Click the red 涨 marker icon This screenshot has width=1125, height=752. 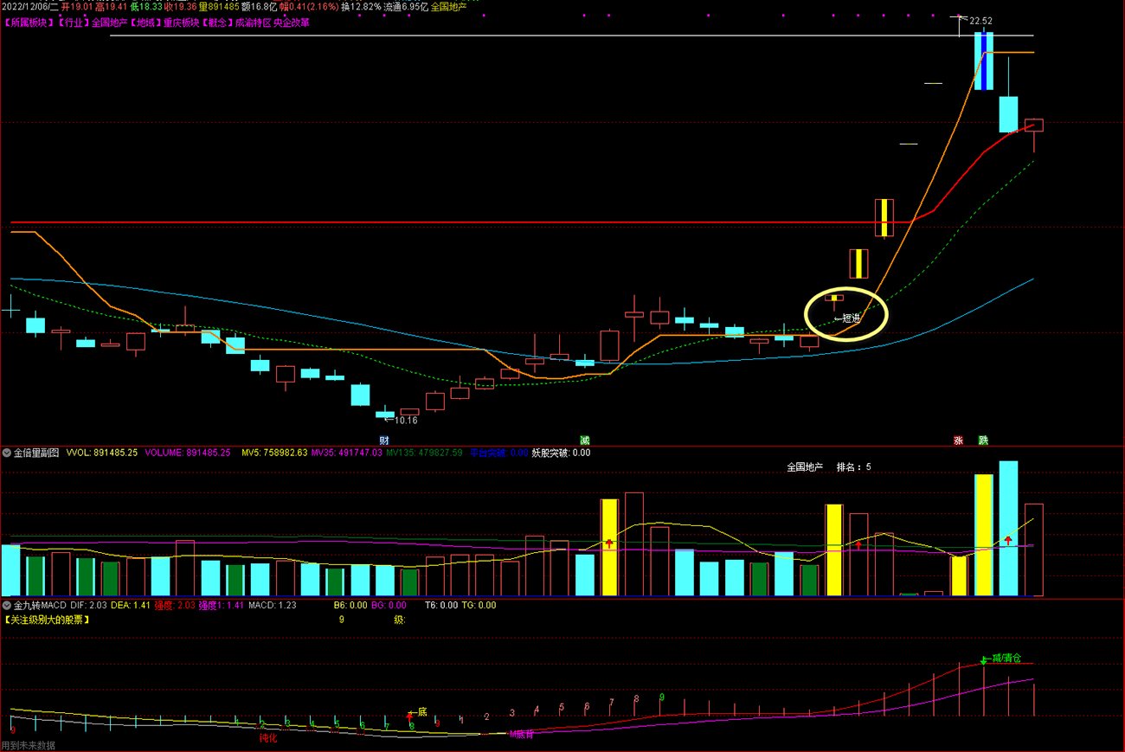(x=958, y=440)
